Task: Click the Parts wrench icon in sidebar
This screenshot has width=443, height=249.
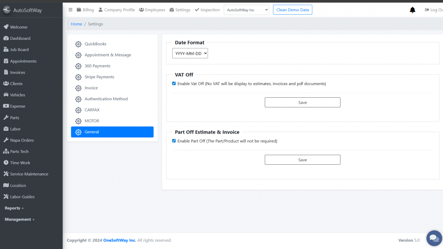Action: point(6,118)
